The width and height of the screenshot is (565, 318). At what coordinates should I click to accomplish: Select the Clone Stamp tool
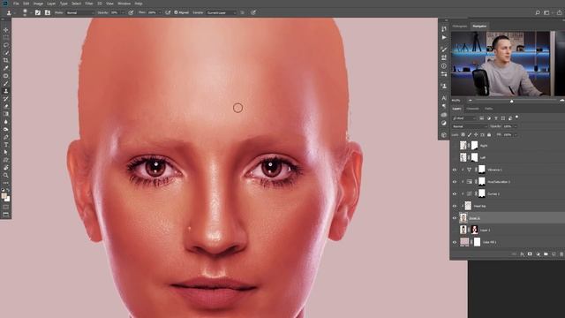pyautogui.click(x=6, y=91)
